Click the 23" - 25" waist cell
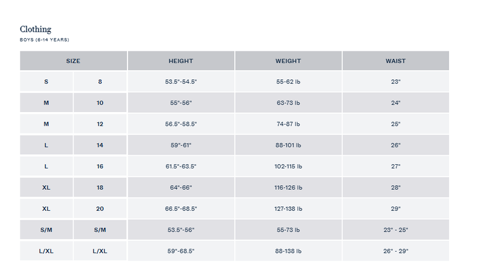The height and width of the screenshot is (266, 479). click(395, 230)
